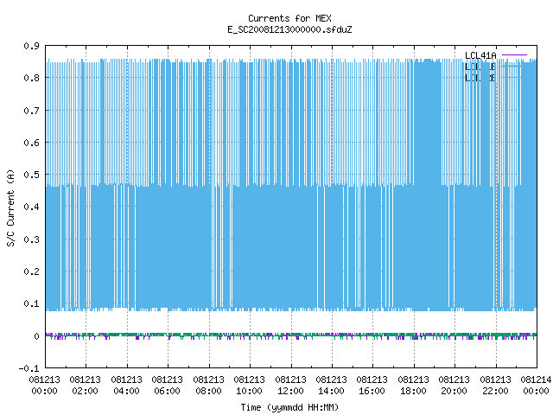This screenshot has width=553, height=415.
Task: Click the x-axis time label "22:00"
Action: (x=495, y=391)
